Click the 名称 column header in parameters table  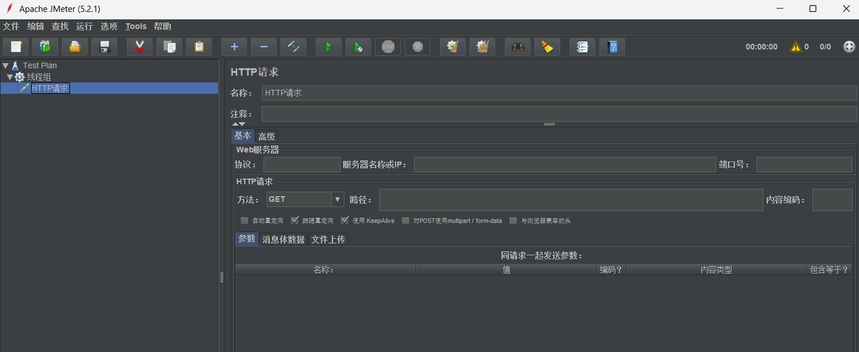[325, 270]
